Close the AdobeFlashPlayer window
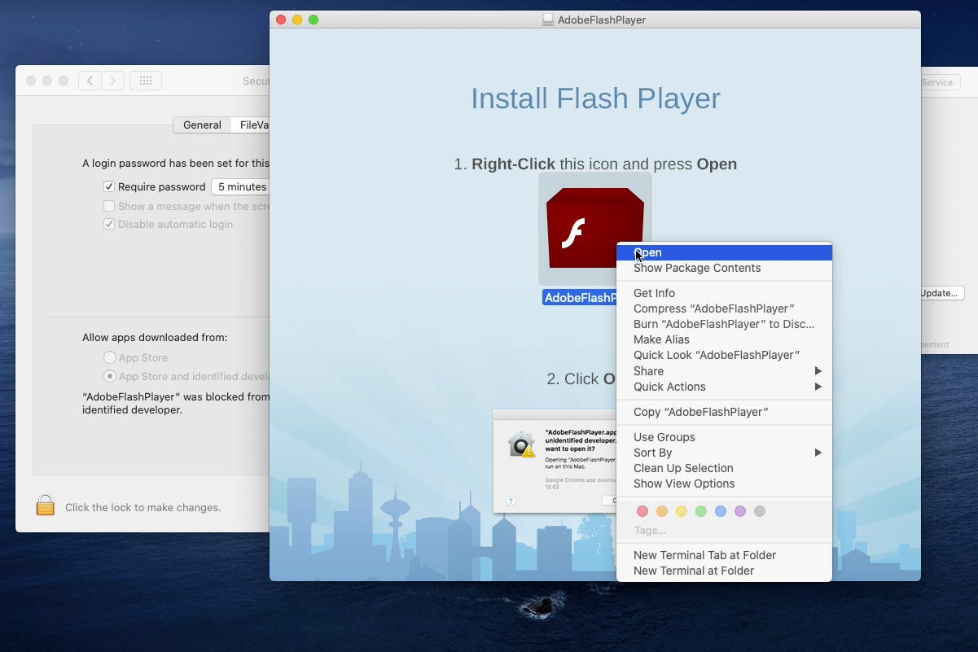 pyautogui.click(x=281, y=20)
